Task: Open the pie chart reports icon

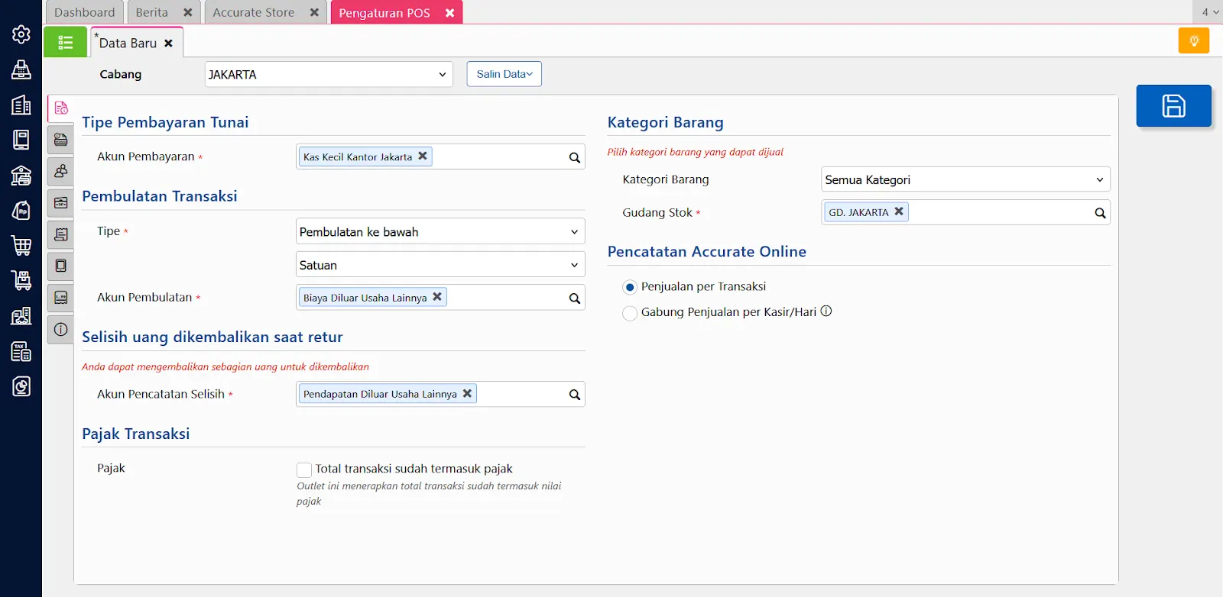Action: coord(21,386)
